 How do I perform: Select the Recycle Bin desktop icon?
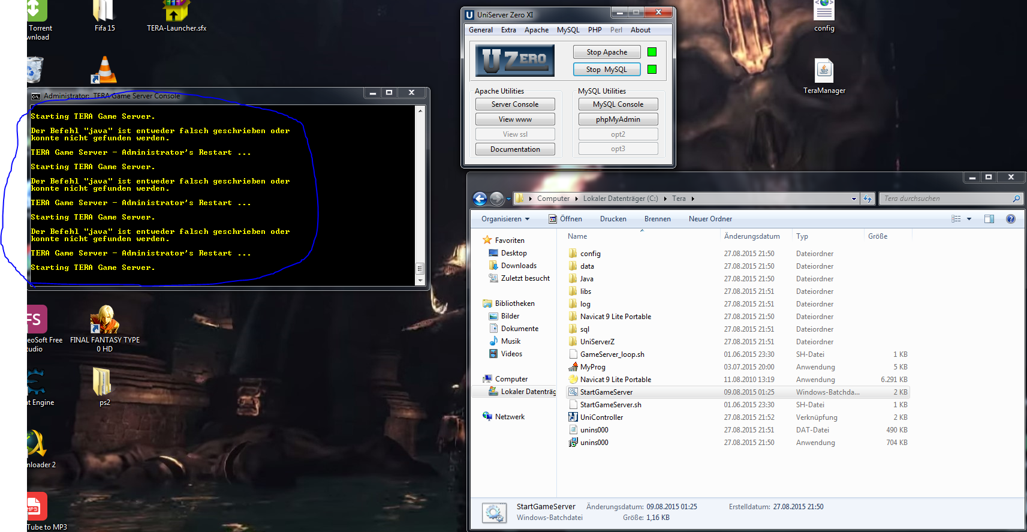pos(35,70)
